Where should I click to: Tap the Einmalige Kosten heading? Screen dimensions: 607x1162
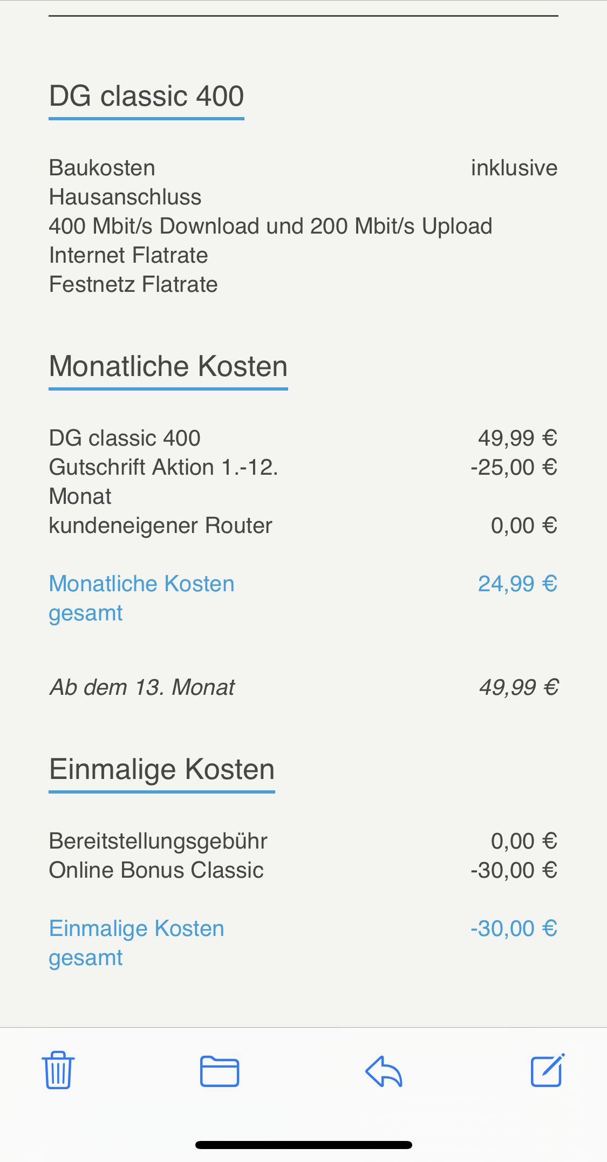162,769
